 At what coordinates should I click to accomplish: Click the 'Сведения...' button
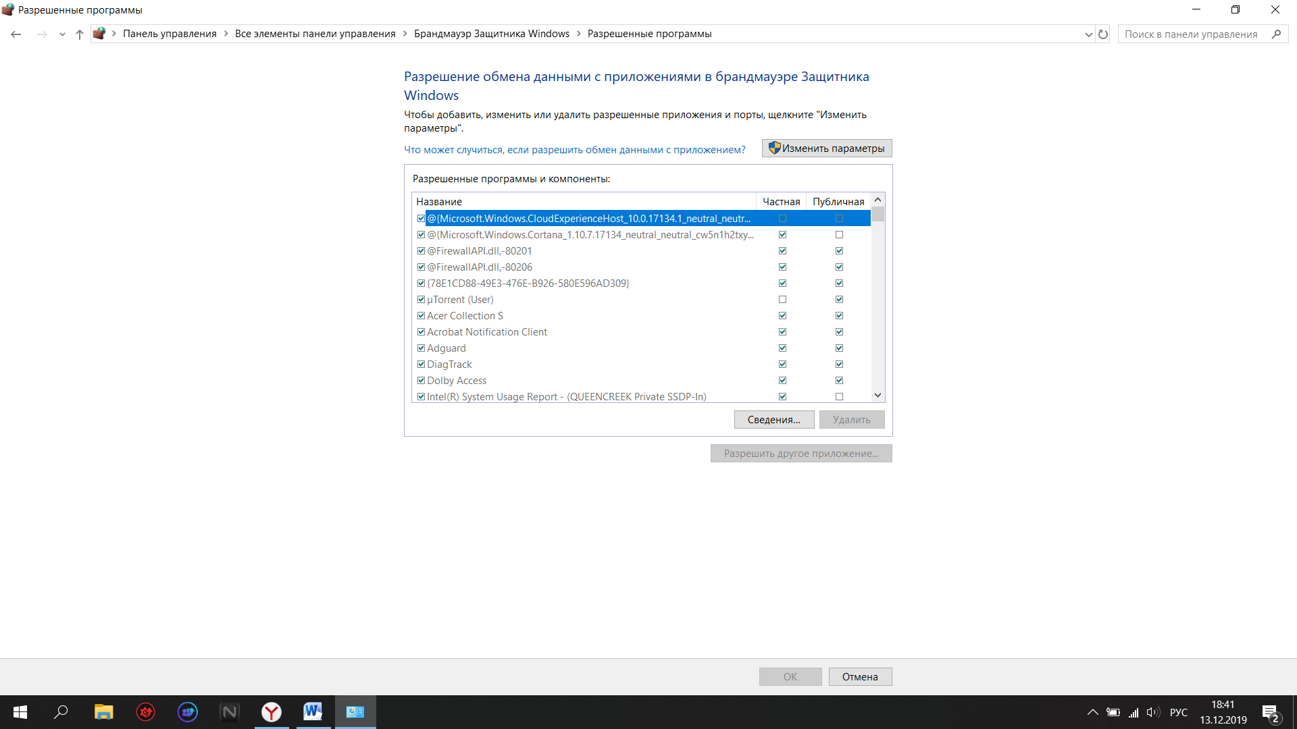point(774,420)
